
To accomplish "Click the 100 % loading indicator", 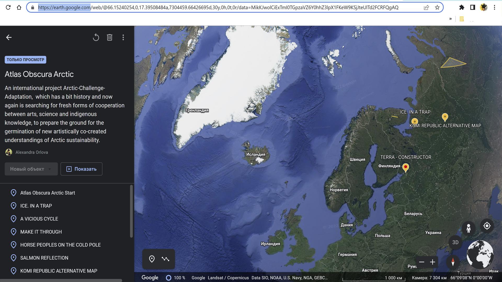I will point(175,278).
